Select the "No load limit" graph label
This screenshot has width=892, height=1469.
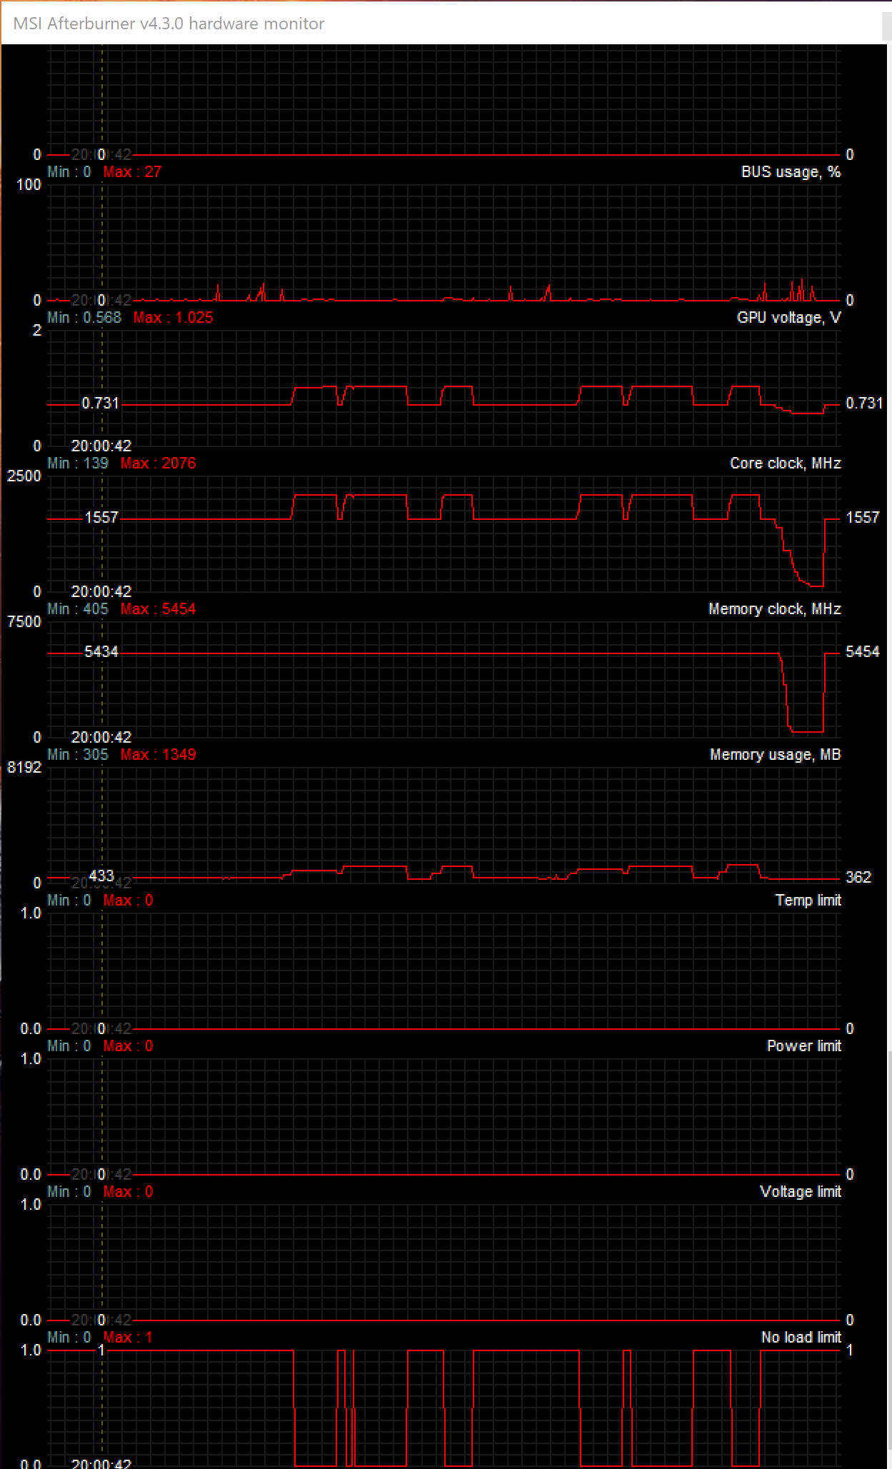(x=801, y=1338)
